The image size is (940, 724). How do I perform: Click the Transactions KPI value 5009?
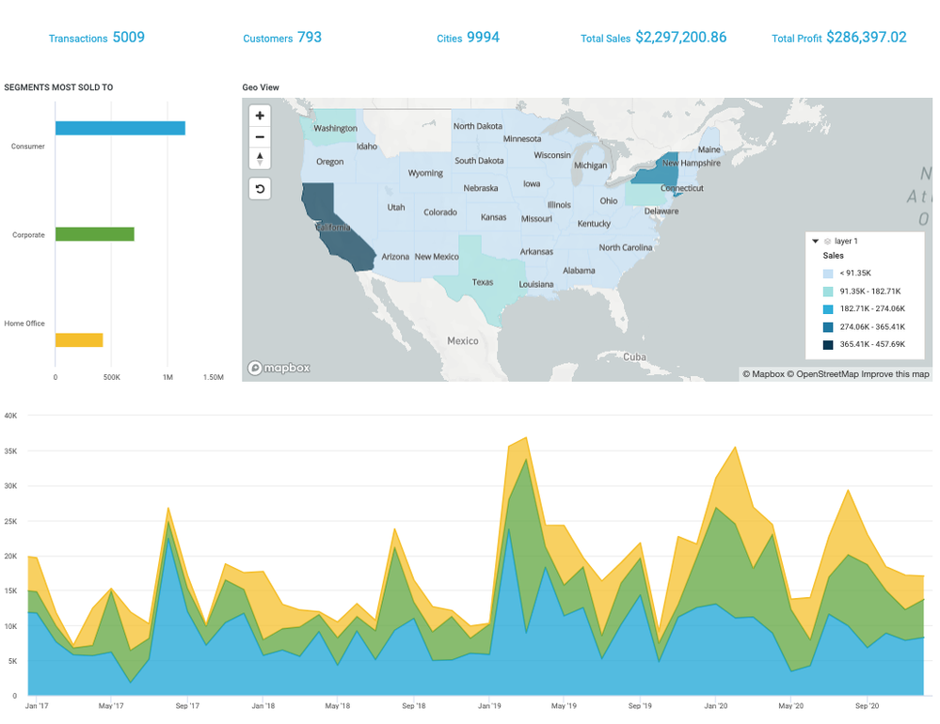128,38
